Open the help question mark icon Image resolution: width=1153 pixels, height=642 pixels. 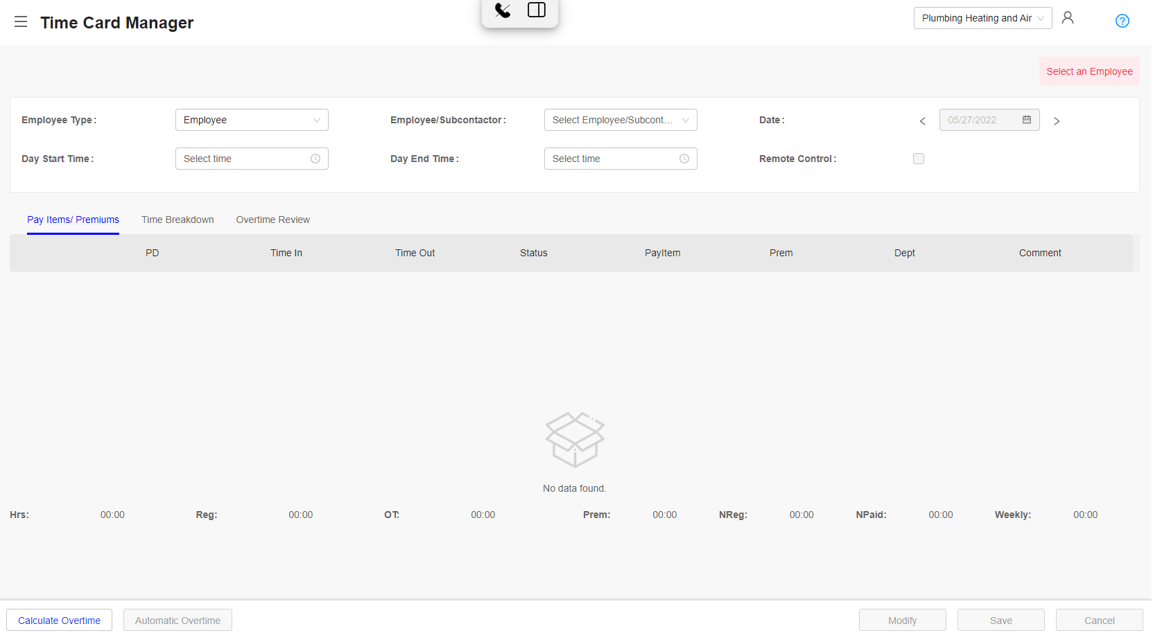(1122, 21)
